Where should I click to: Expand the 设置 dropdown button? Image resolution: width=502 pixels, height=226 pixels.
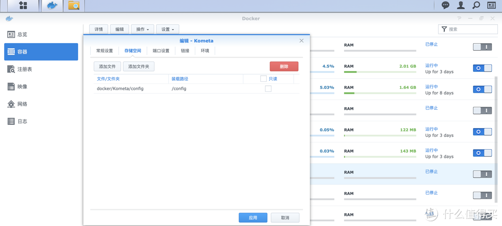(x=167, y=29)
